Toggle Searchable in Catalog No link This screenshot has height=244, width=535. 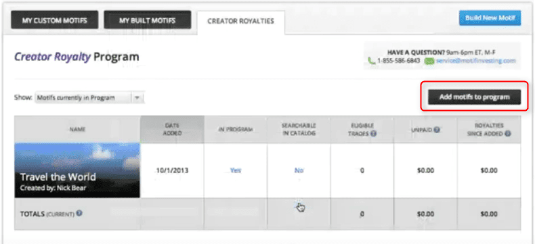click(x=299, y=170)
